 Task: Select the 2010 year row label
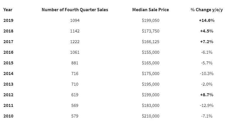click(8, 116)
